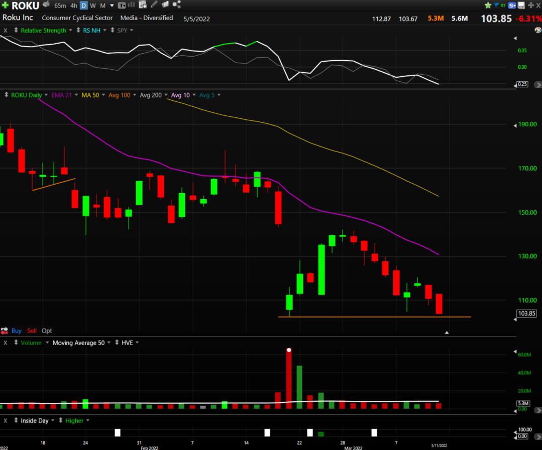
Task: Click the 103.85 price scale label
Action: (x=526, y=314)
